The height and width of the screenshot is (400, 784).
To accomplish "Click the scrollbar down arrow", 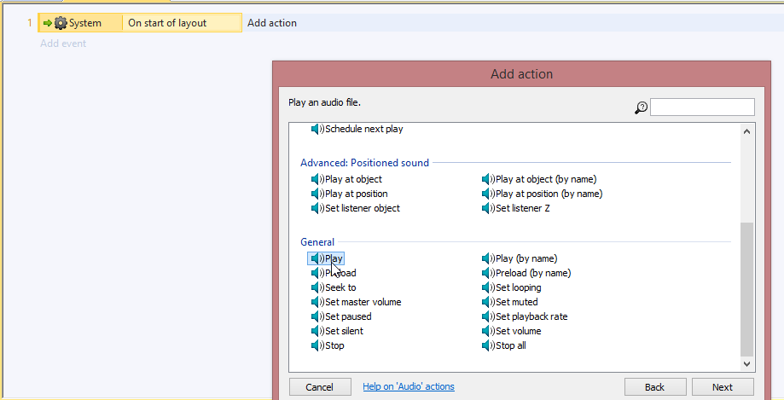I will point(746,364).
